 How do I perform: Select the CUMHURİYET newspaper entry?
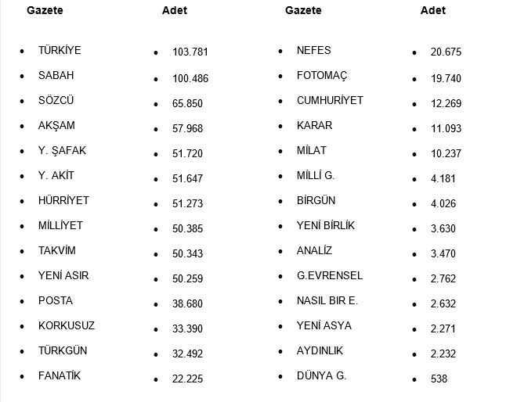(330, 100)
